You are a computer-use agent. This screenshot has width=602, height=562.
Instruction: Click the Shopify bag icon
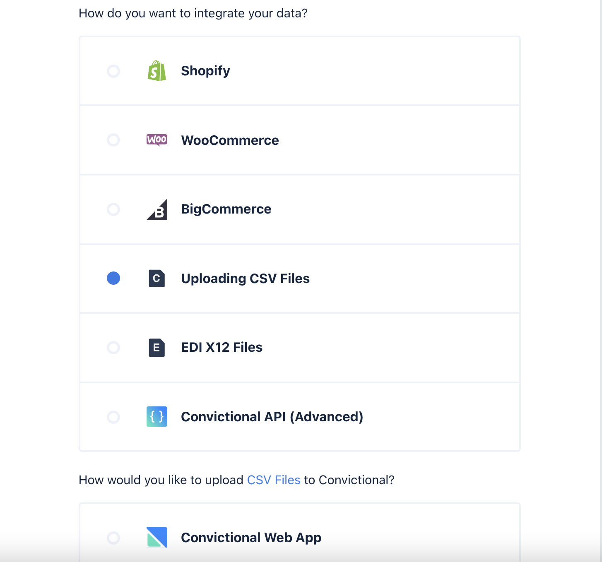[156, 71]
